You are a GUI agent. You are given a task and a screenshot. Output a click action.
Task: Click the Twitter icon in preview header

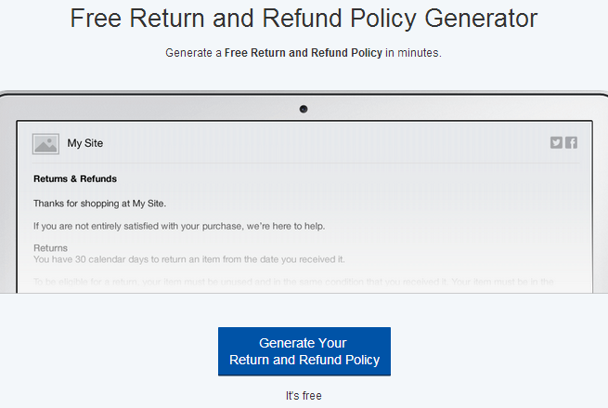point(556,143)
